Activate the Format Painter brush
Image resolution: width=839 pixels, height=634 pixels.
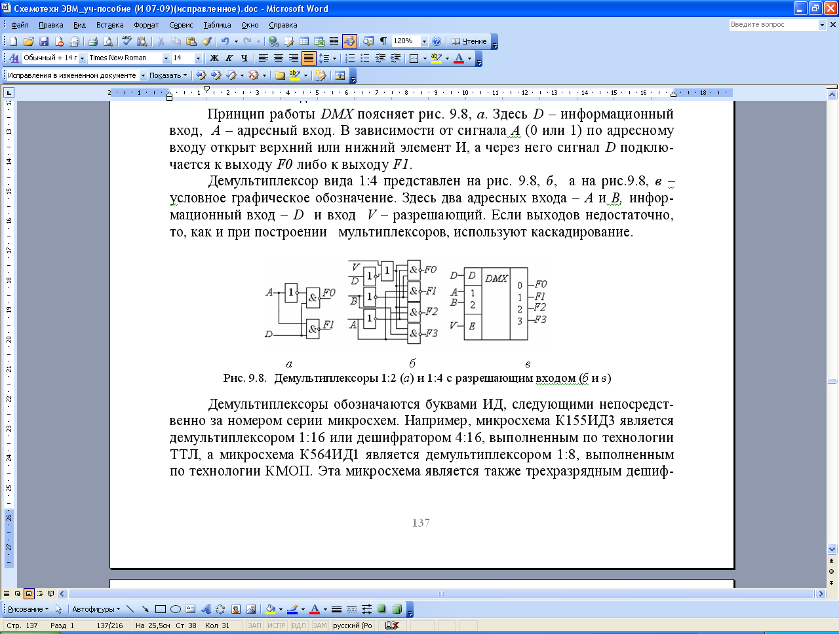206,41
